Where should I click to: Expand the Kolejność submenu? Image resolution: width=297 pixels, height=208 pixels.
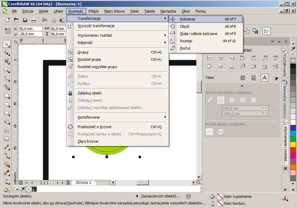[x=165, y=43]
